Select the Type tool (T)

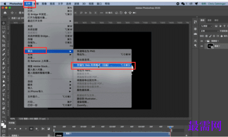(x=4, y=95)
